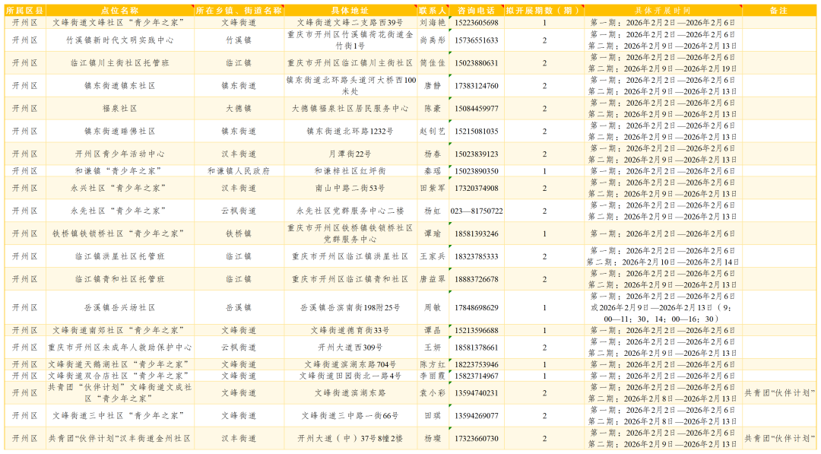821x454 pixels.
Task: Select the phone number 15736551633
Action: point(477,40)
